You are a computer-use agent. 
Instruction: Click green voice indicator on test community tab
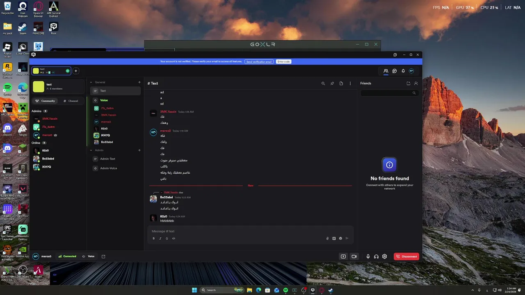point(68,71)
